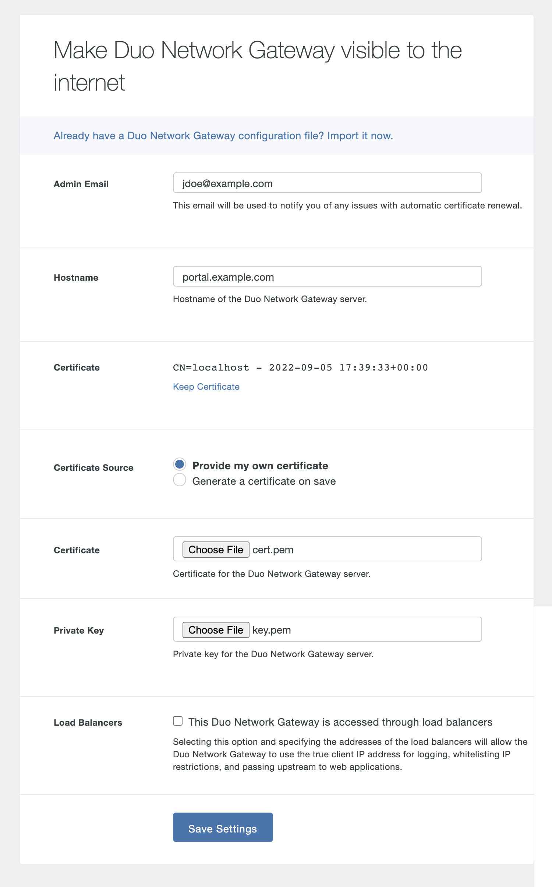Click the Keep Certificate link
This screenshot has width=552, height=887.
[206, 387]
